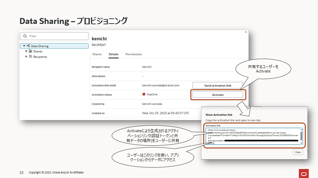
Task: Close the Show Activation link dialog
Action: click(298, 152)
